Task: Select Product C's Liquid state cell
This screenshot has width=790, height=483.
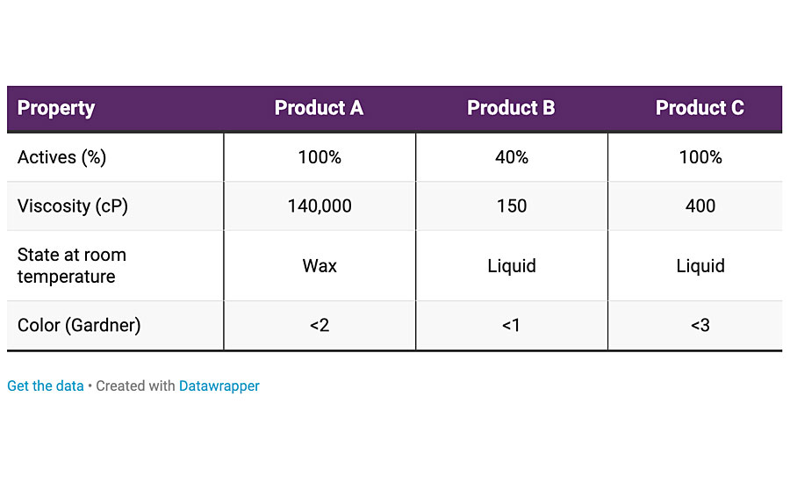Action: [x=700, y=266]
